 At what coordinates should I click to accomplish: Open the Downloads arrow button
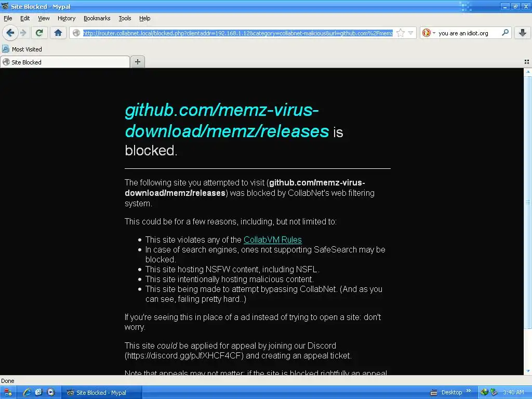(x=523, y=33)
